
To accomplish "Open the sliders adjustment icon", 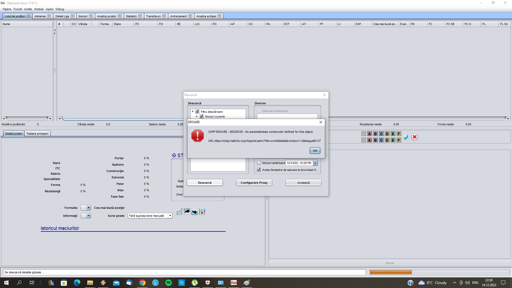I will [x=202, y=211].
